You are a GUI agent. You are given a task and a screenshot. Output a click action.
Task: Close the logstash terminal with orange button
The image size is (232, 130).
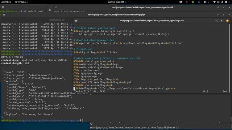click(x=227, y=21)
